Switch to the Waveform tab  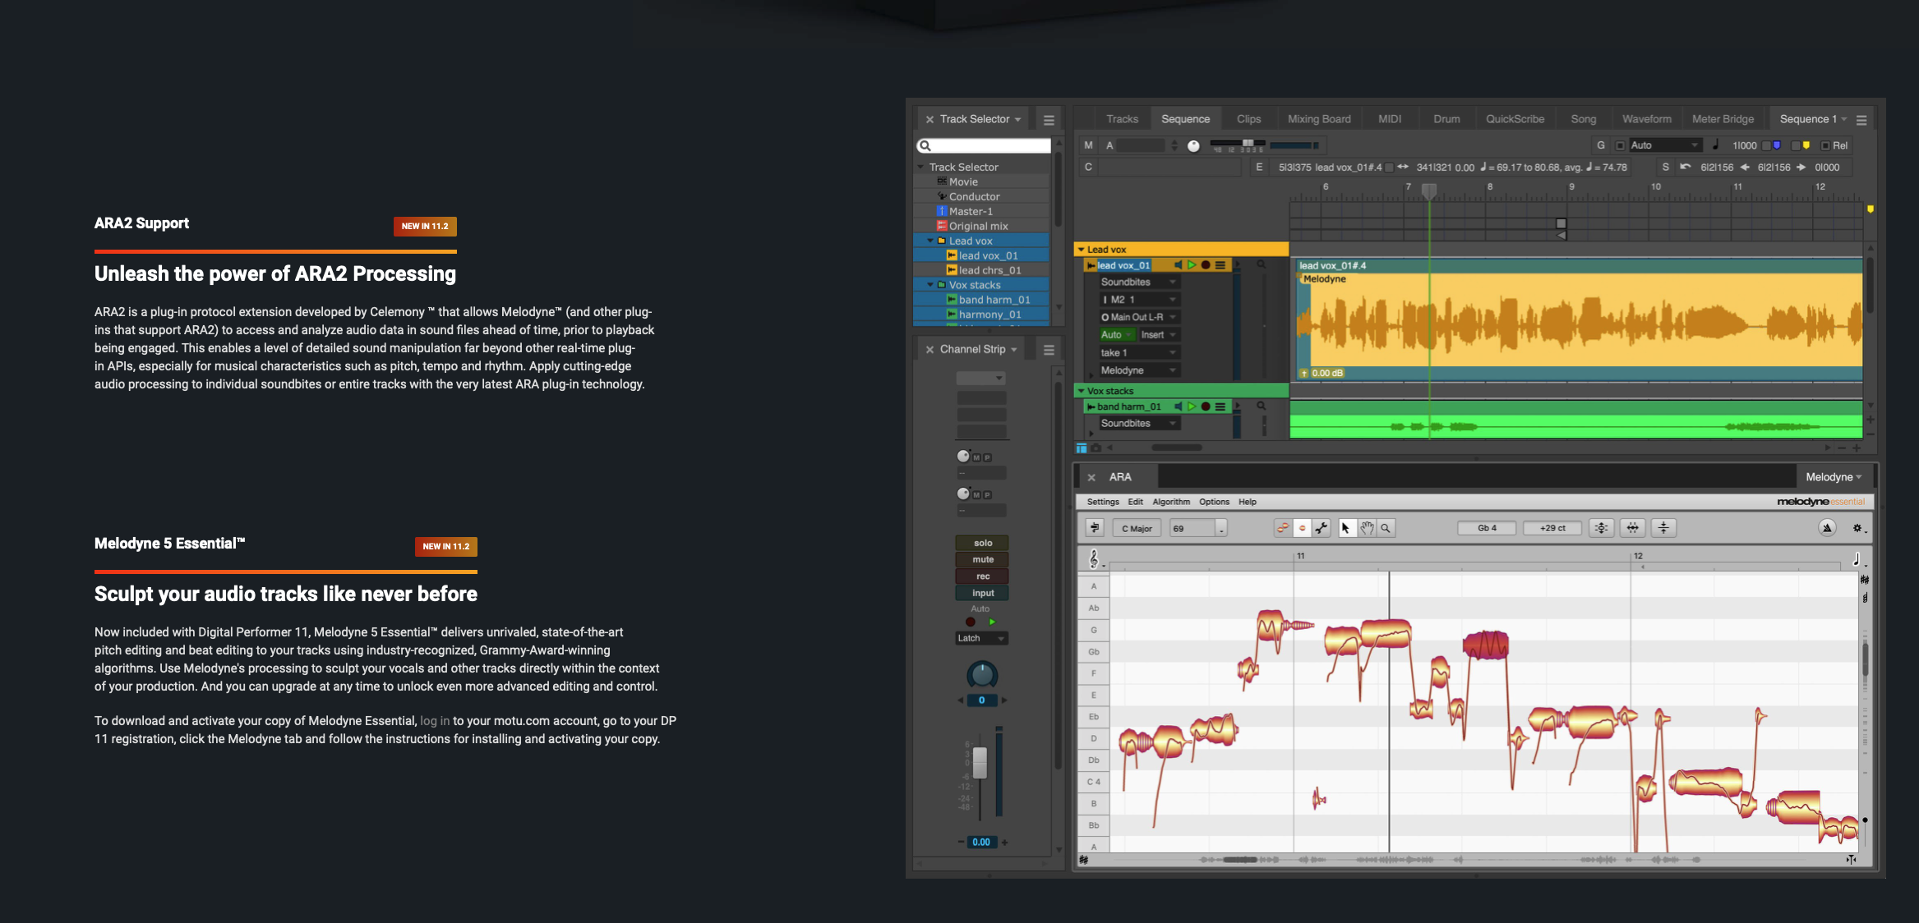[x=1646, y=119]
